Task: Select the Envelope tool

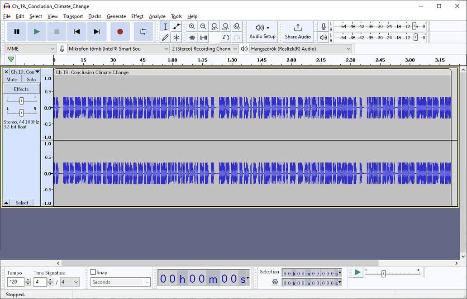Action: click(x=176, y=26)
